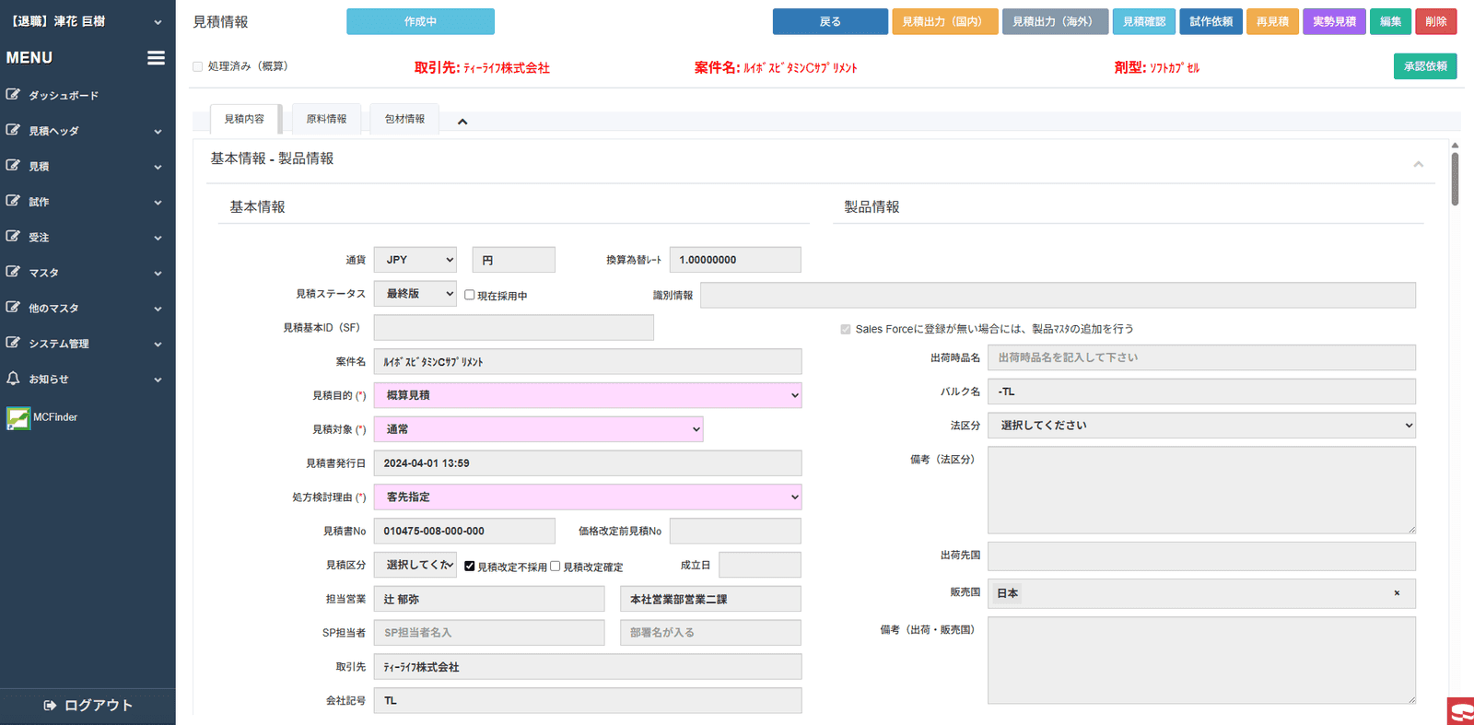Click the hamburger MENU toggle icon
This screenshot has height=725, width=1474.
[156, 58]
